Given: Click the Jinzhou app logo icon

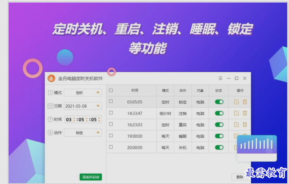Looking at the screenshot, I should coord(51,78).
